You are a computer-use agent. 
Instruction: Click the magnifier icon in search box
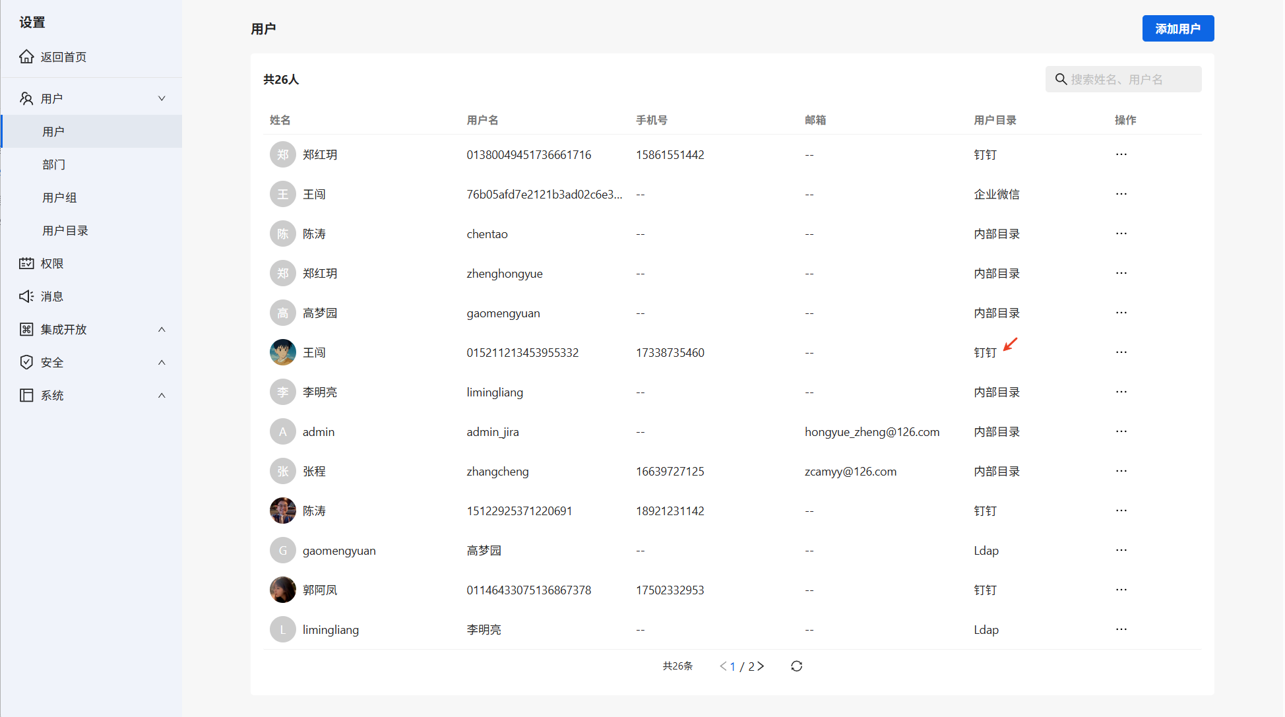[1061, 79]
